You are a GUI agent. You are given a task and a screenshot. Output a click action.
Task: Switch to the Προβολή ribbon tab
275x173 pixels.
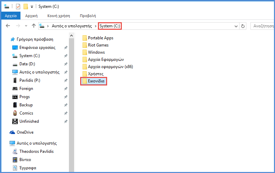(88, 16)
